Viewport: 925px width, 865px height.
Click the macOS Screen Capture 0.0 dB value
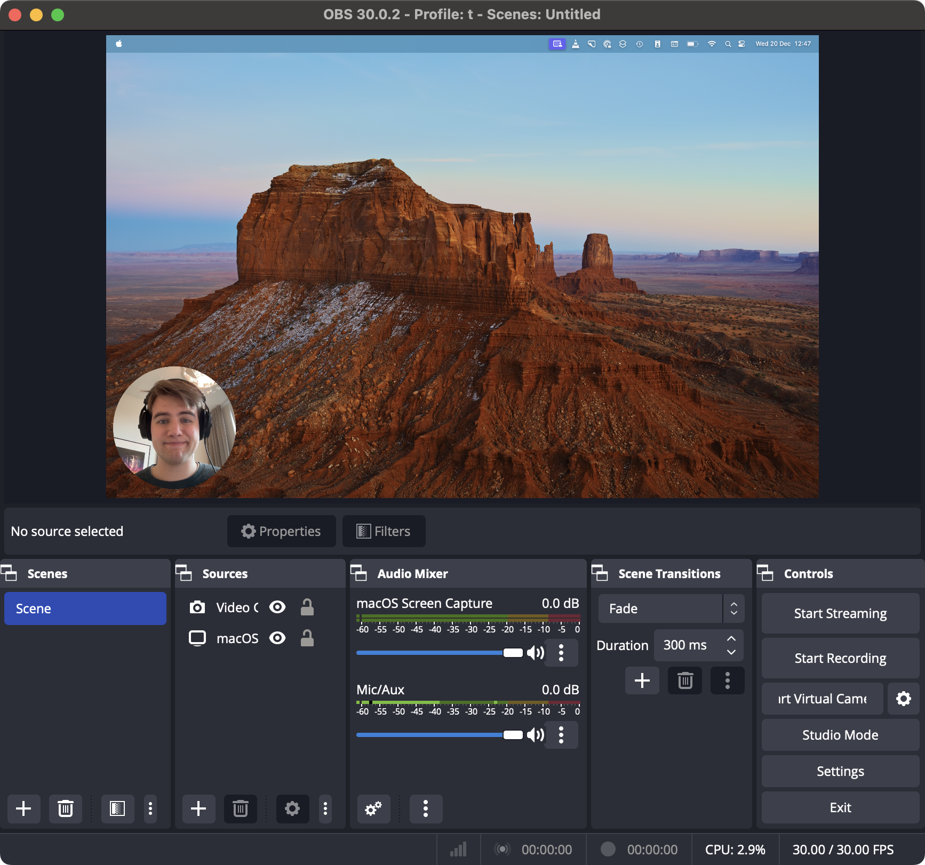coord(560,603)
